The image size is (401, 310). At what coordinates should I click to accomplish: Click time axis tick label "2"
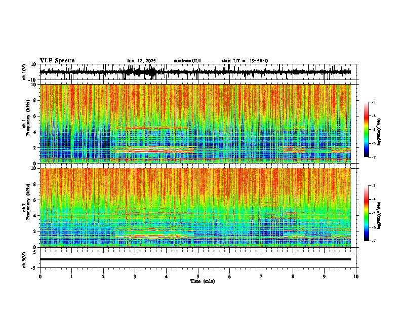click(x=103, y=277)
